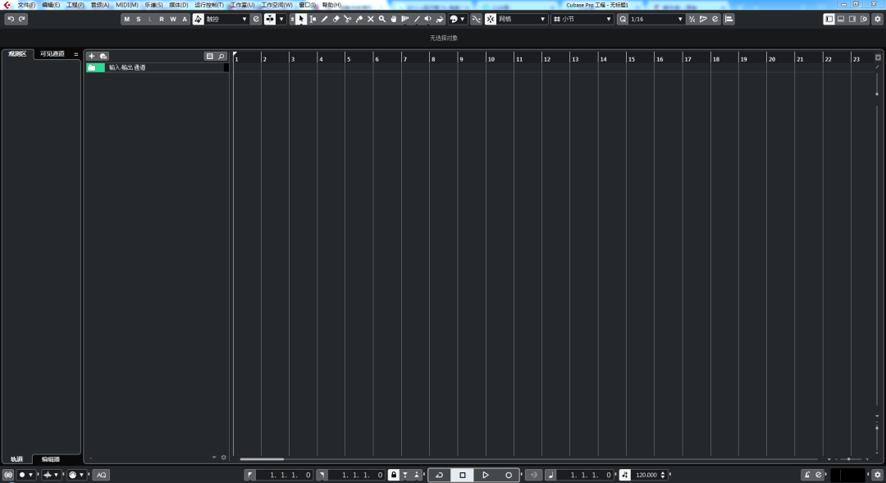Toggle global Read automation R button
886x483 pixels.
pyautogui.click(x=162, y=19)
